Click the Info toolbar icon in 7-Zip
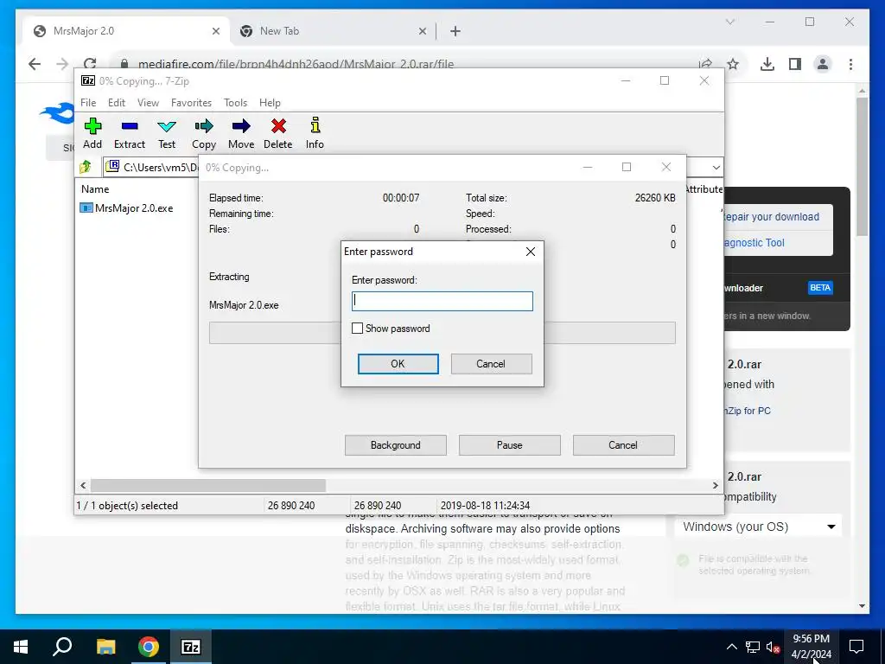 pos(315,133)
